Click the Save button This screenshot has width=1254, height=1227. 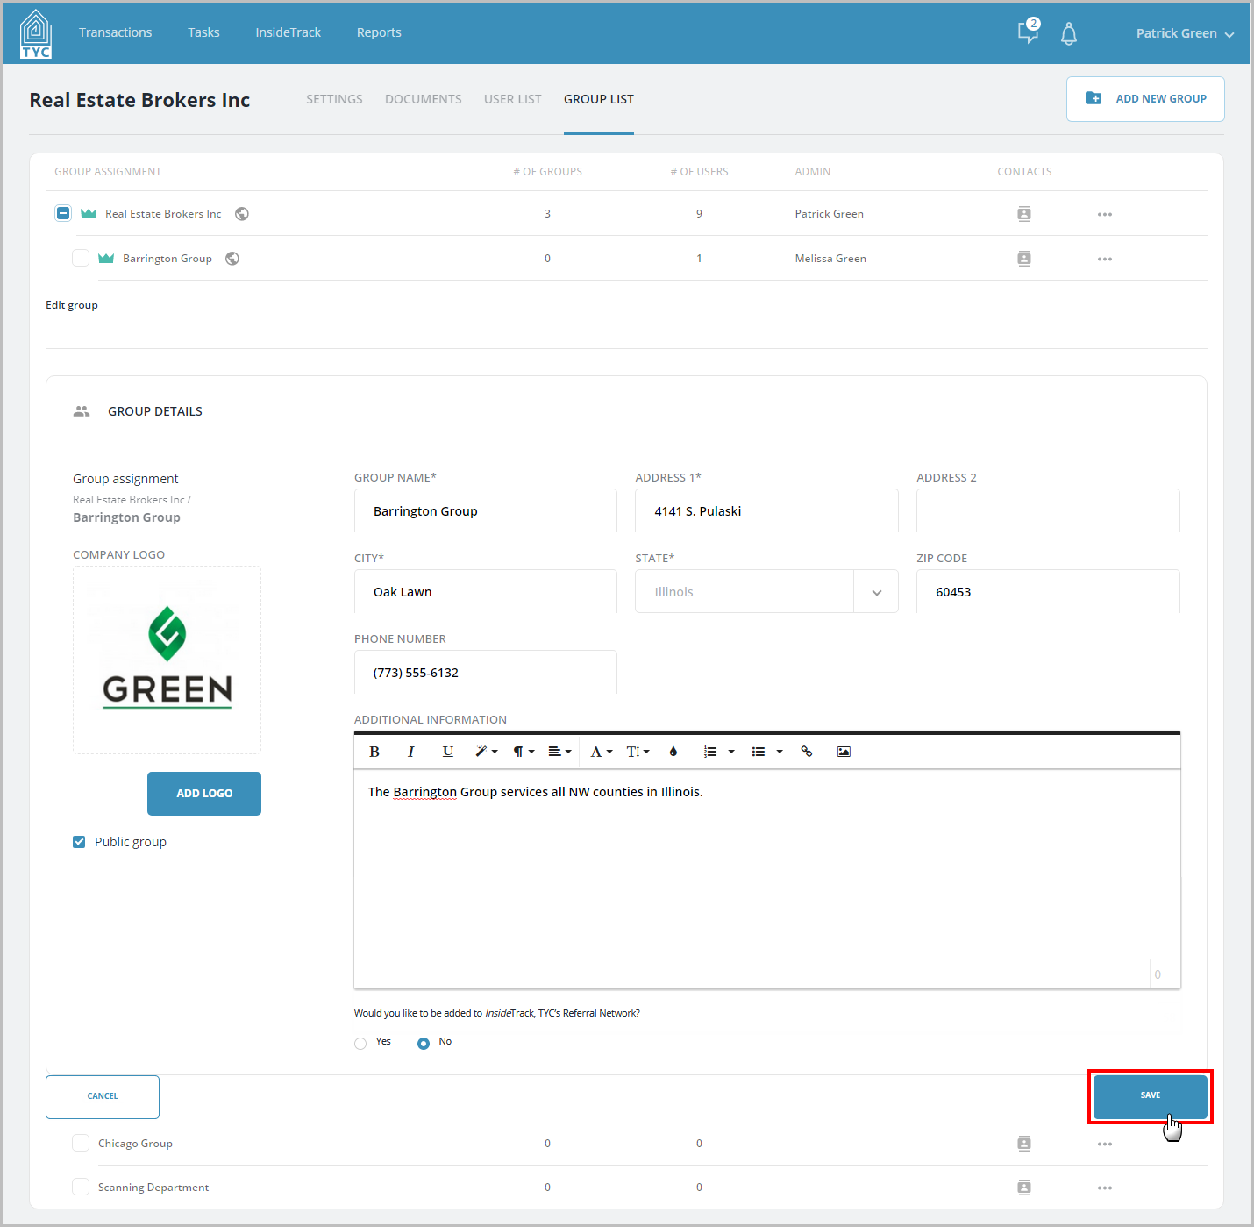tap(1151, 1095)
